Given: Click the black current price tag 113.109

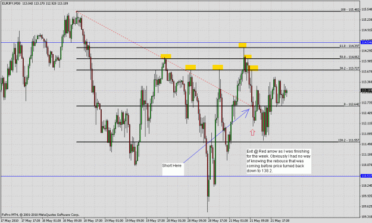Looking at the screenshot, I should pyautogui.click(x=366, y=90).
